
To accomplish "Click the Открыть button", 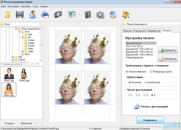I will 10,123.
